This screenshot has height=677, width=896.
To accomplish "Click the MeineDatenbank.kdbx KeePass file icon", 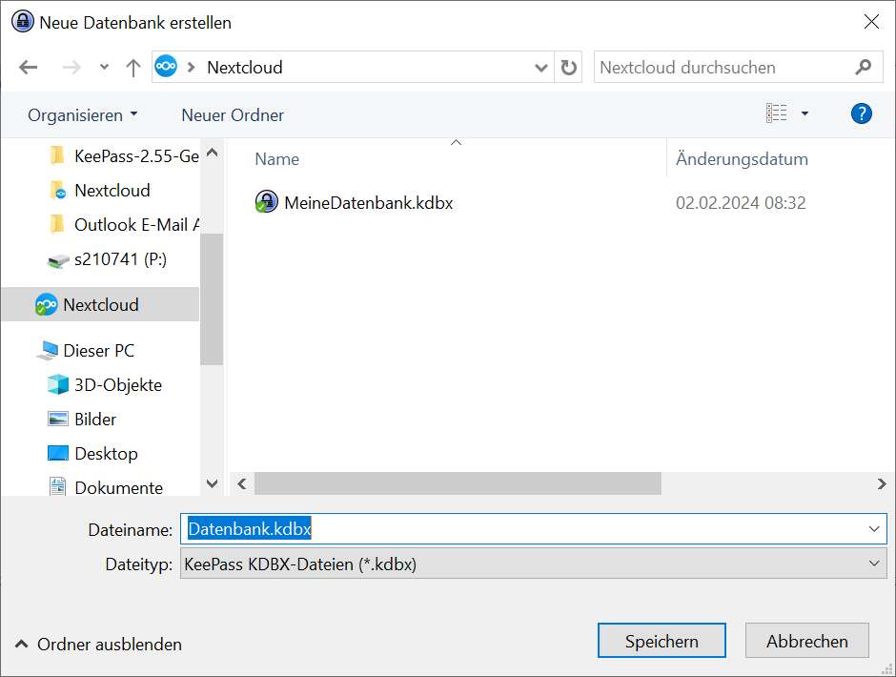I will point(266,202).
